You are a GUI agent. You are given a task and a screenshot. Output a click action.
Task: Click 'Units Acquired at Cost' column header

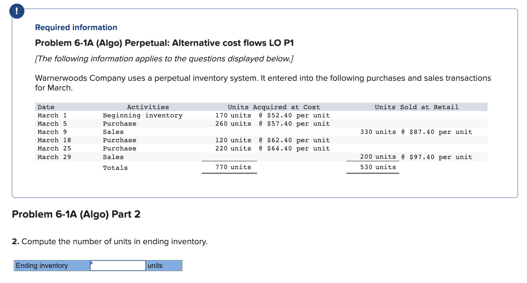click(x=274, y=107)
